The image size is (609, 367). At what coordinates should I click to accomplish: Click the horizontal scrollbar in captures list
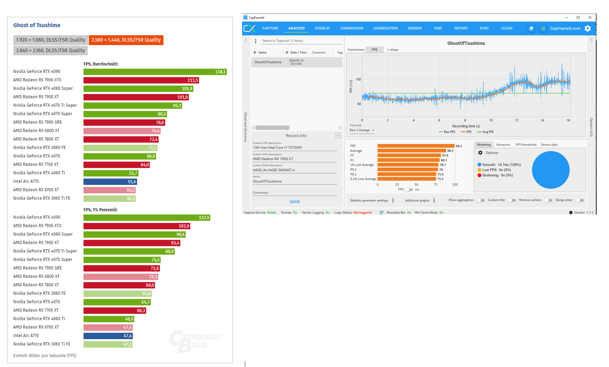coord(272,128)
